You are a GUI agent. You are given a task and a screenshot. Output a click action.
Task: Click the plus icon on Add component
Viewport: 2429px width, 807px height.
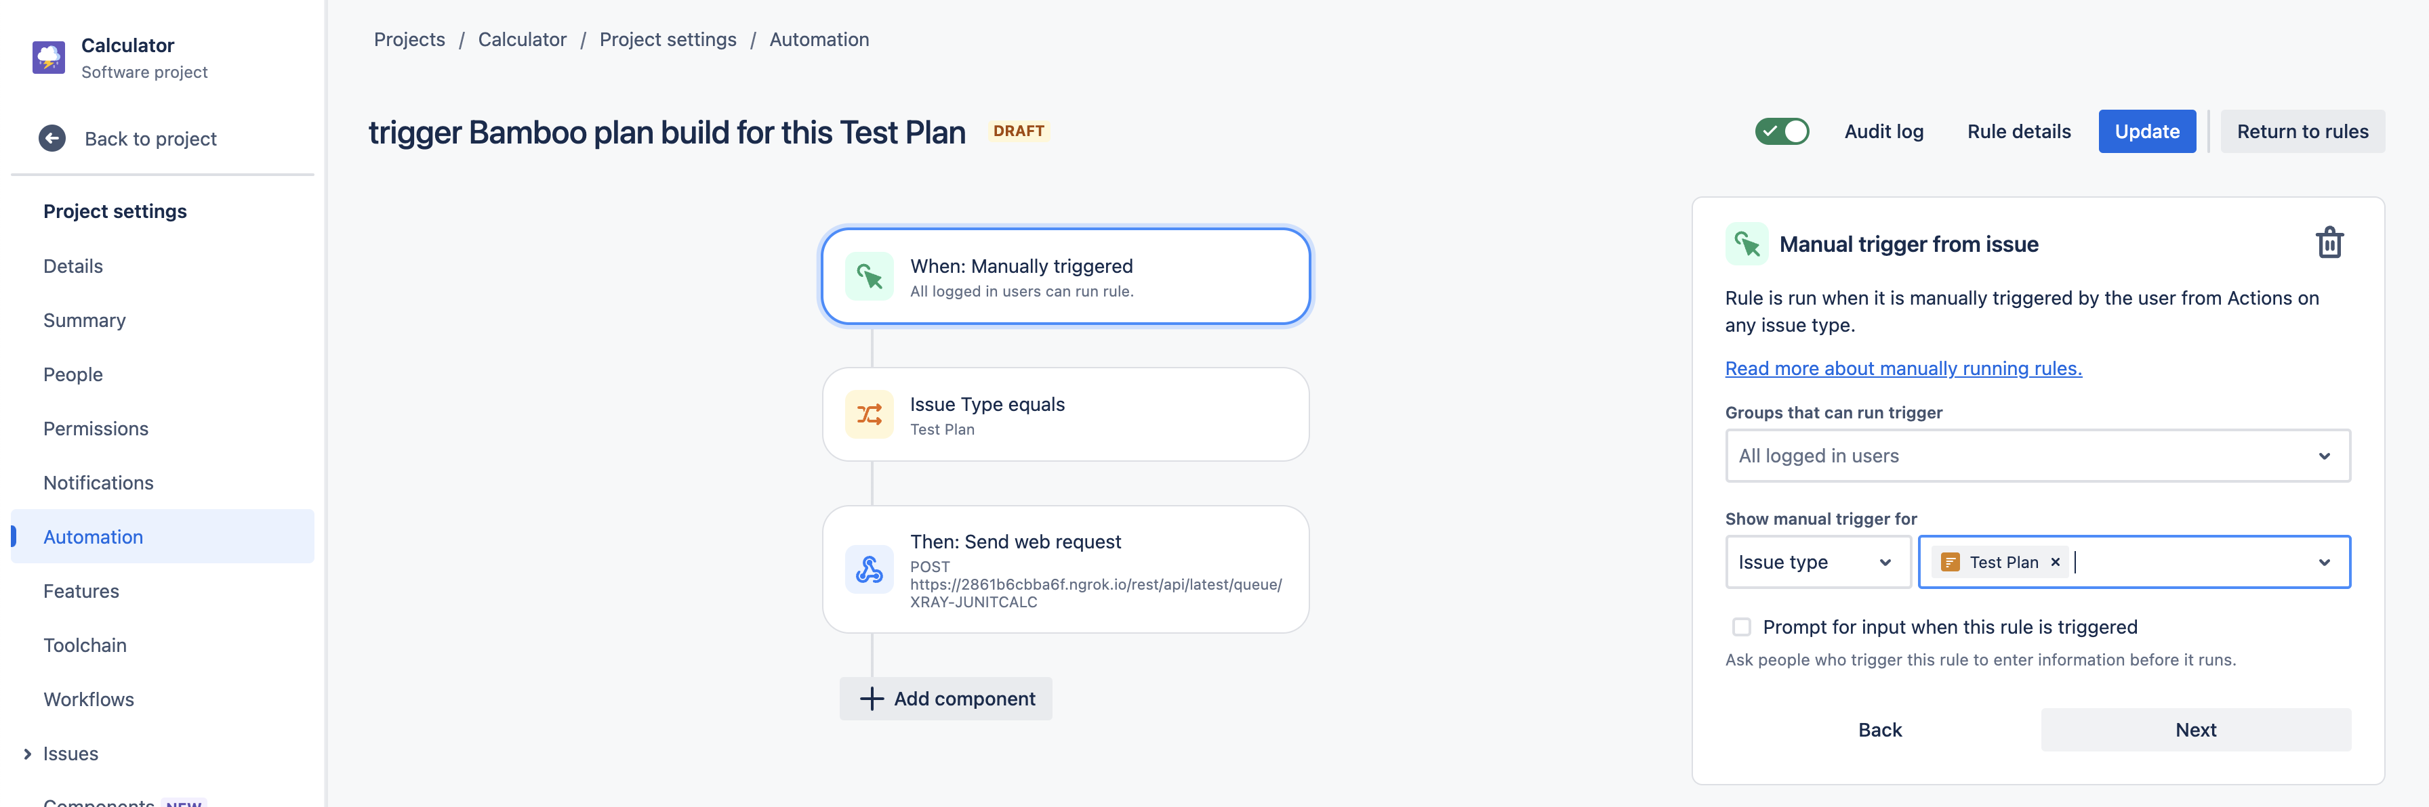click(x=872, y=699)
